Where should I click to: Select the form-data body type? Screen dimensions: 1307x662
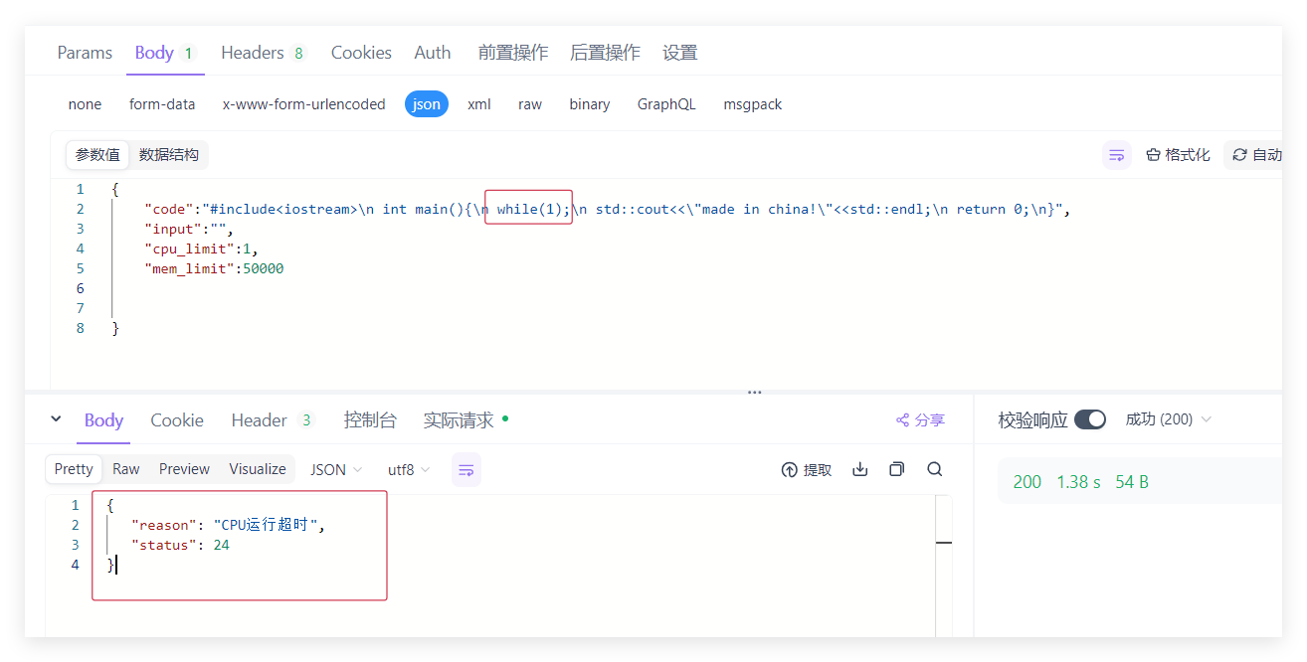[x=162, y=104]
